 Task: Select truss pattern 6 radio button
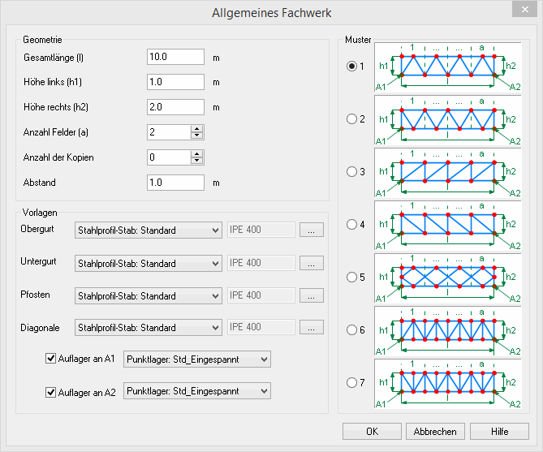tap(351, 329)
